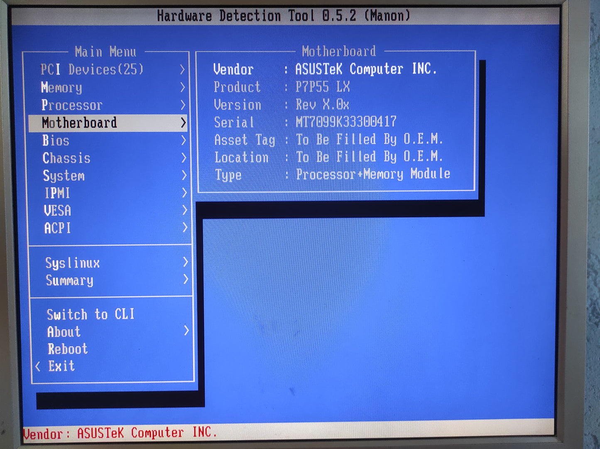This screenshot has width=600, height=449.
Task: Select the IPMI menu entry
Action: point(57,193)
